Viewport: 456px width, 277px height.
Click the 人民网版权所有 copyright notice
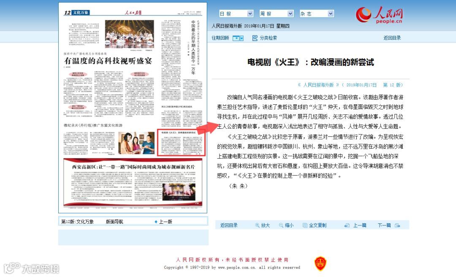(232, 260)
